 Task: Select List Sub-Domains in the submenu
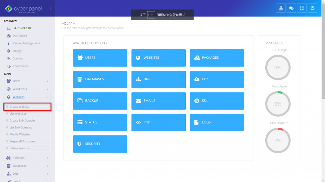27,127
